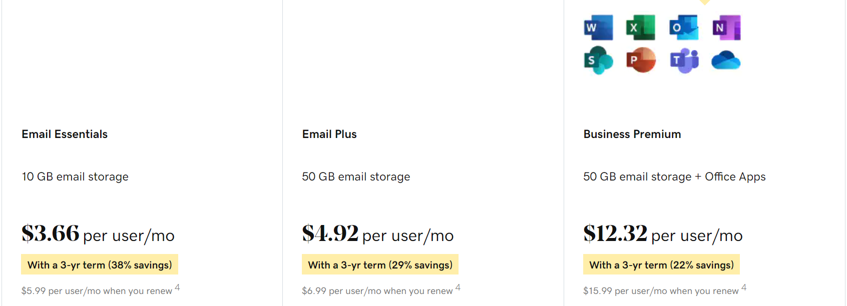The width and height of the screenshot is (847, 306).
Task: Click the Microsoft Teams icon
Action: coord(684,60)
